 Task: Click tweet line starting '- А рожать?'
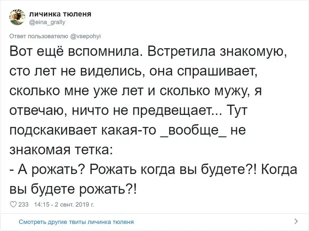(x=152, y=170)
